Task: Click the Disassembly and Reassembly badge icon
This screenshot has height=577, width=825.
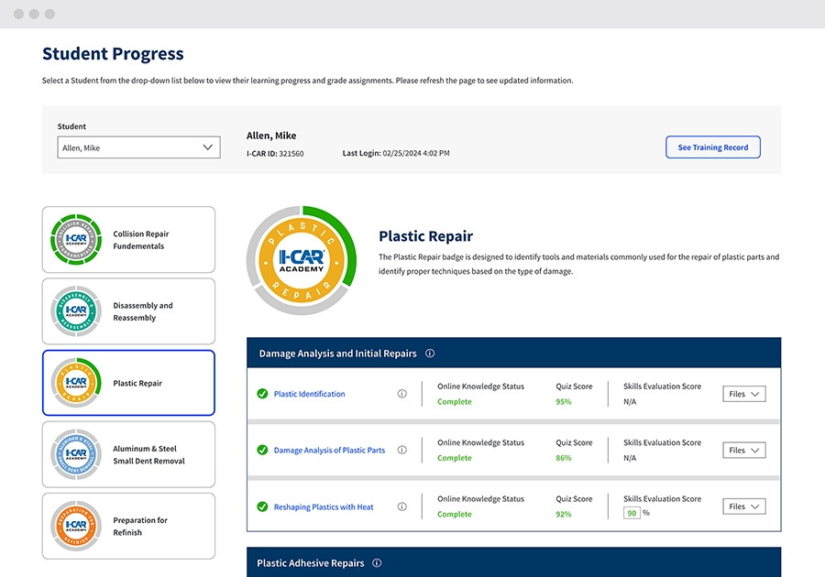Action: pyautogui.click(x=75, y=311)
